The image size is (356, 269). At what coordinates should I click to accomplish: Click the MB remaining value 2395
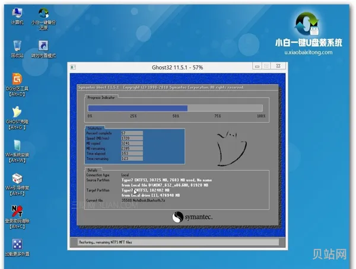[x=132, y=148]
